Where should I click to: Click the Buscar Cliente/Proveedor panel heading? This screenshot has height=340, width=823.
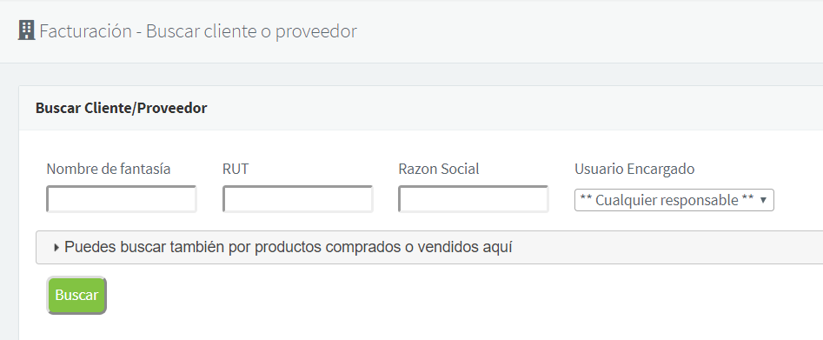(x=122, y=108)
